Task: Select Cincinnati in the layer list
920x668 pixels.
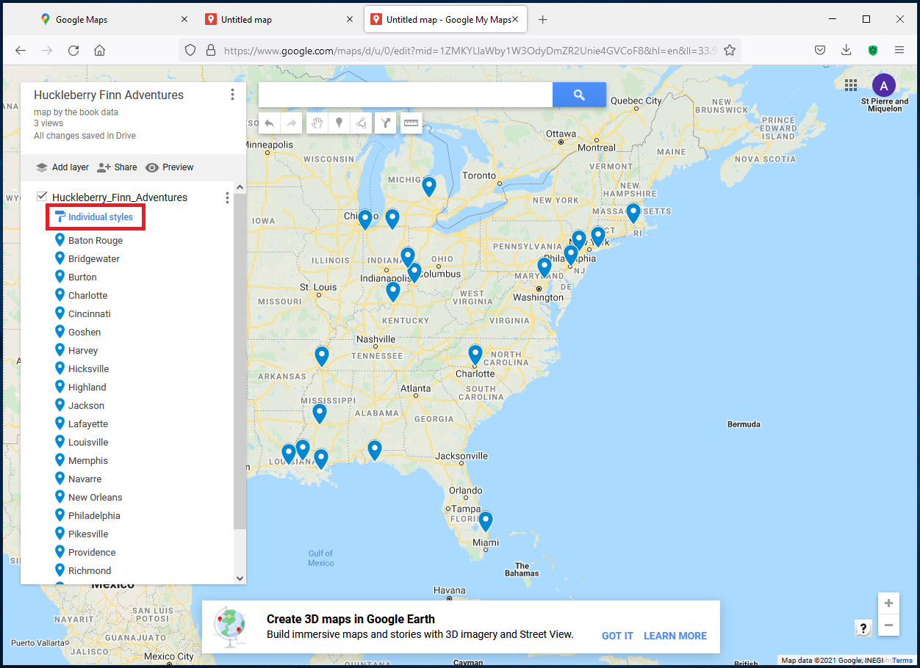Action: tap(90, 313)
